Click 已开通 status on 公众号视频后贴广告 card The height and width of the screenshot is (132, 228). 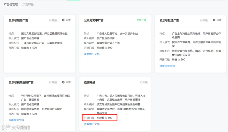53,82
